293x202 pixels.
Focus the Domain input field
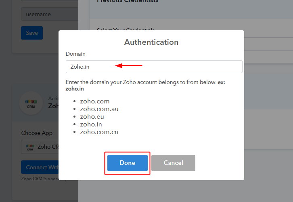154,67
